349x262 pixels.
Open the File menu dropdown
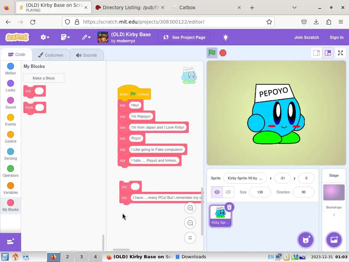[65, 37]
